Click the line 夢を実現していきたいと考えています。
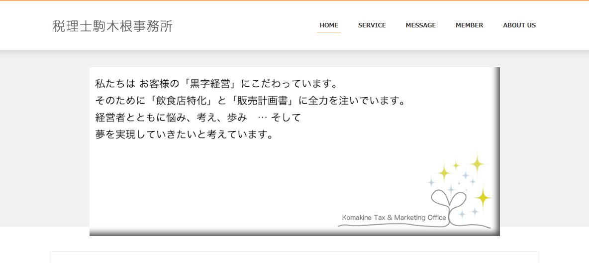Image resolution: width=589 pixels, height=263 pixels. [x=184, y=134]
